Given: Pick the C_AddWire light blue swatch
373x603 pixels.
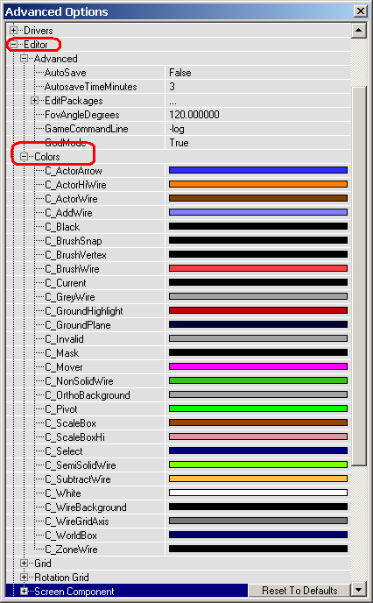Looking at the screenshot, I should tap(258, 212).
